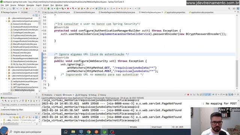Click Smart Insert in the status bar
Image resolution: width=240 pixels, height=135 pixels.
[156, 127]
